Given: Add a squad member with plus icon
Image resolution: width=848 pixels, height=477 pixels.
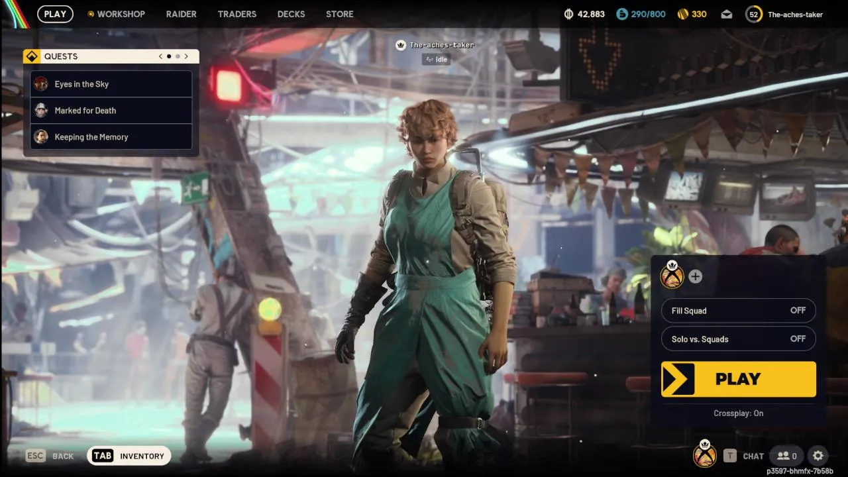Looking at the screenshot, I should click(695, 276).
